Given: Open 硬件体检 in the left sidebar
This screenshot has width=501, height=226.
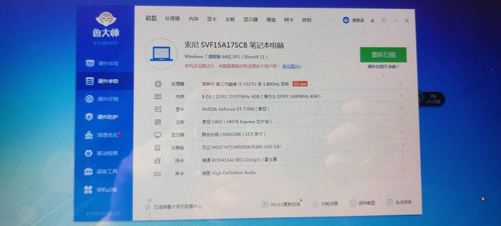Looking at the screenshot, I should 103,63.
